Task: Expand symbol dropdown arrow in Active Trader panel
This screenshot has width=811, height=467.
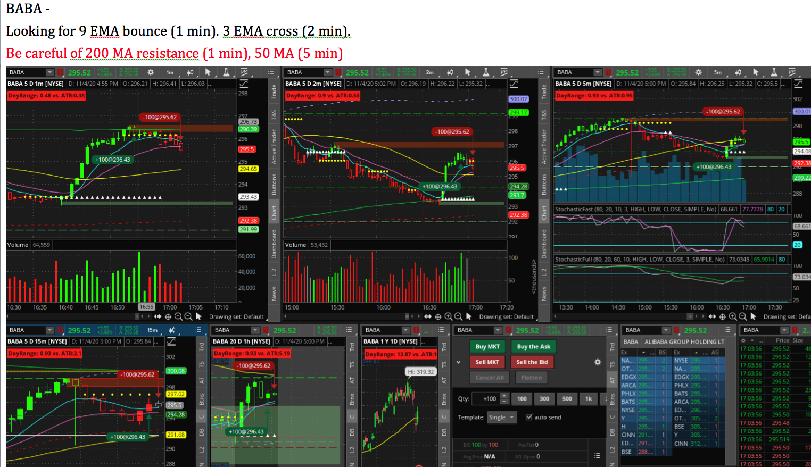Action: 498,330
